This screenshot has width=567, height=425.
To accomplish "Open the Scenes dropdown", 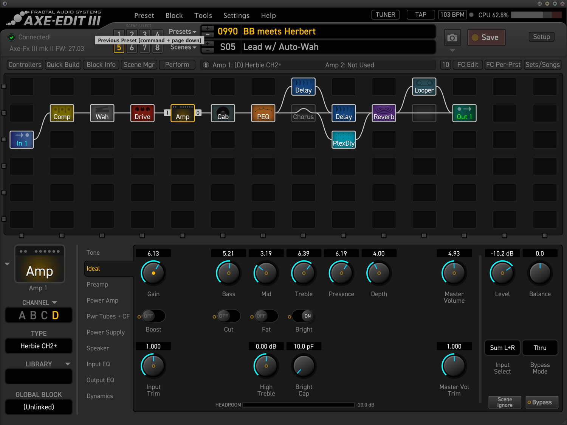I will 183,47.
